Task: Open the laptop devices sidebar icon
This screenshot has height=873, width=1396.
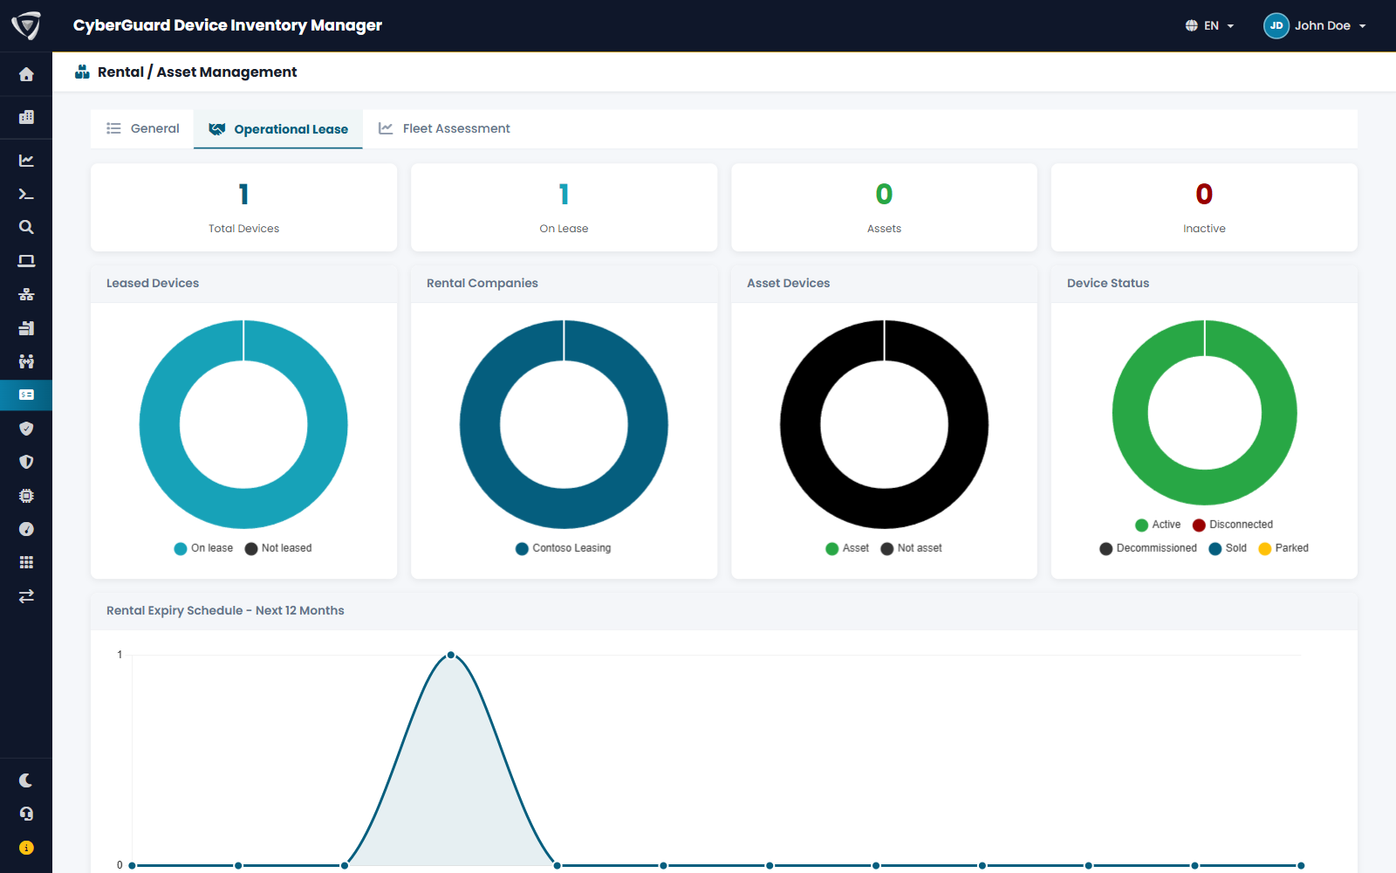Action: point(26,261)
